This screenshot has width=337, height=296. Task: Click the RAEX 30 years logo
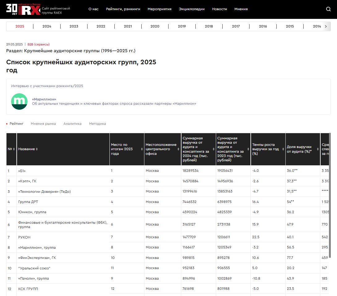[x=23, y=9]
